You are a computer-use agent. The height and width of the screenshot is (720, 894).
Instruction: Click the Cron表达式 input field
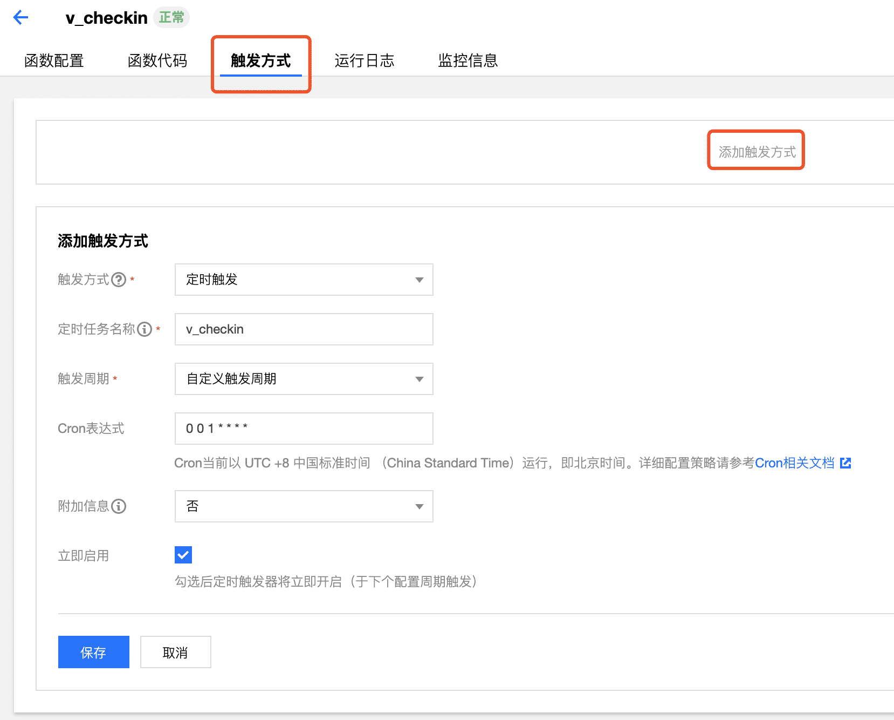tap(304, 429)
